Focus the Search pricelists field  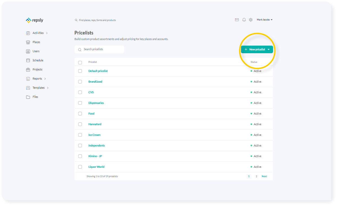[x=99, y=49]
